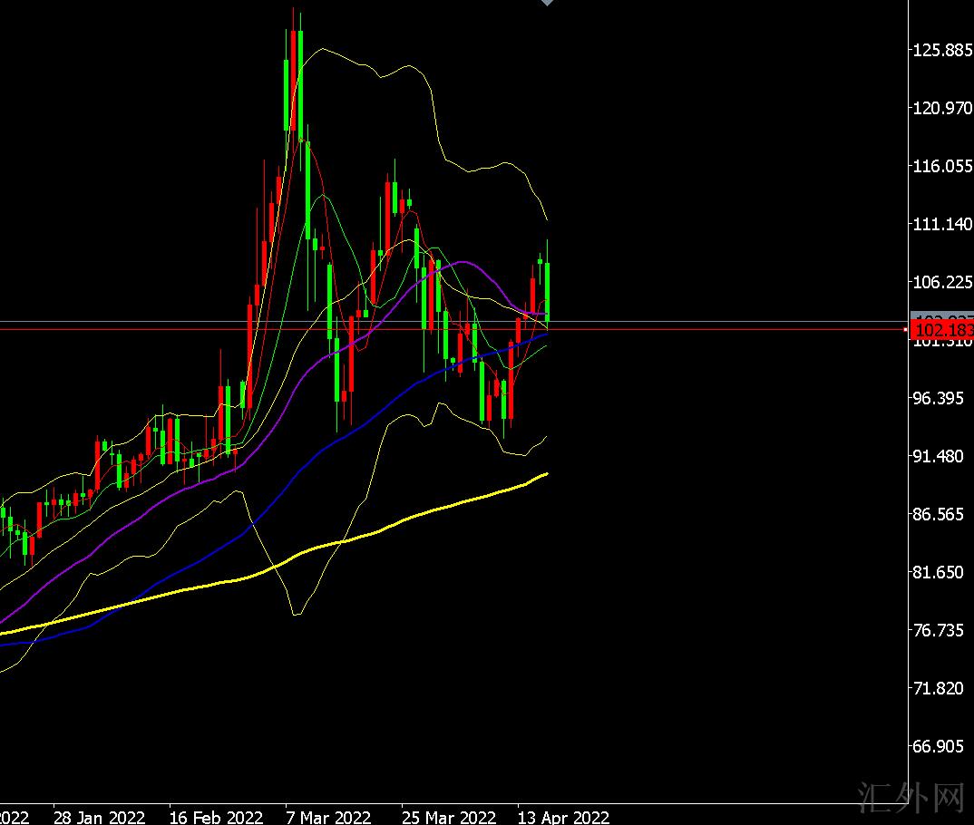The image size is (974, 825).
Task: Click the watermark logo in bottom-right corner
Action: 910,797
